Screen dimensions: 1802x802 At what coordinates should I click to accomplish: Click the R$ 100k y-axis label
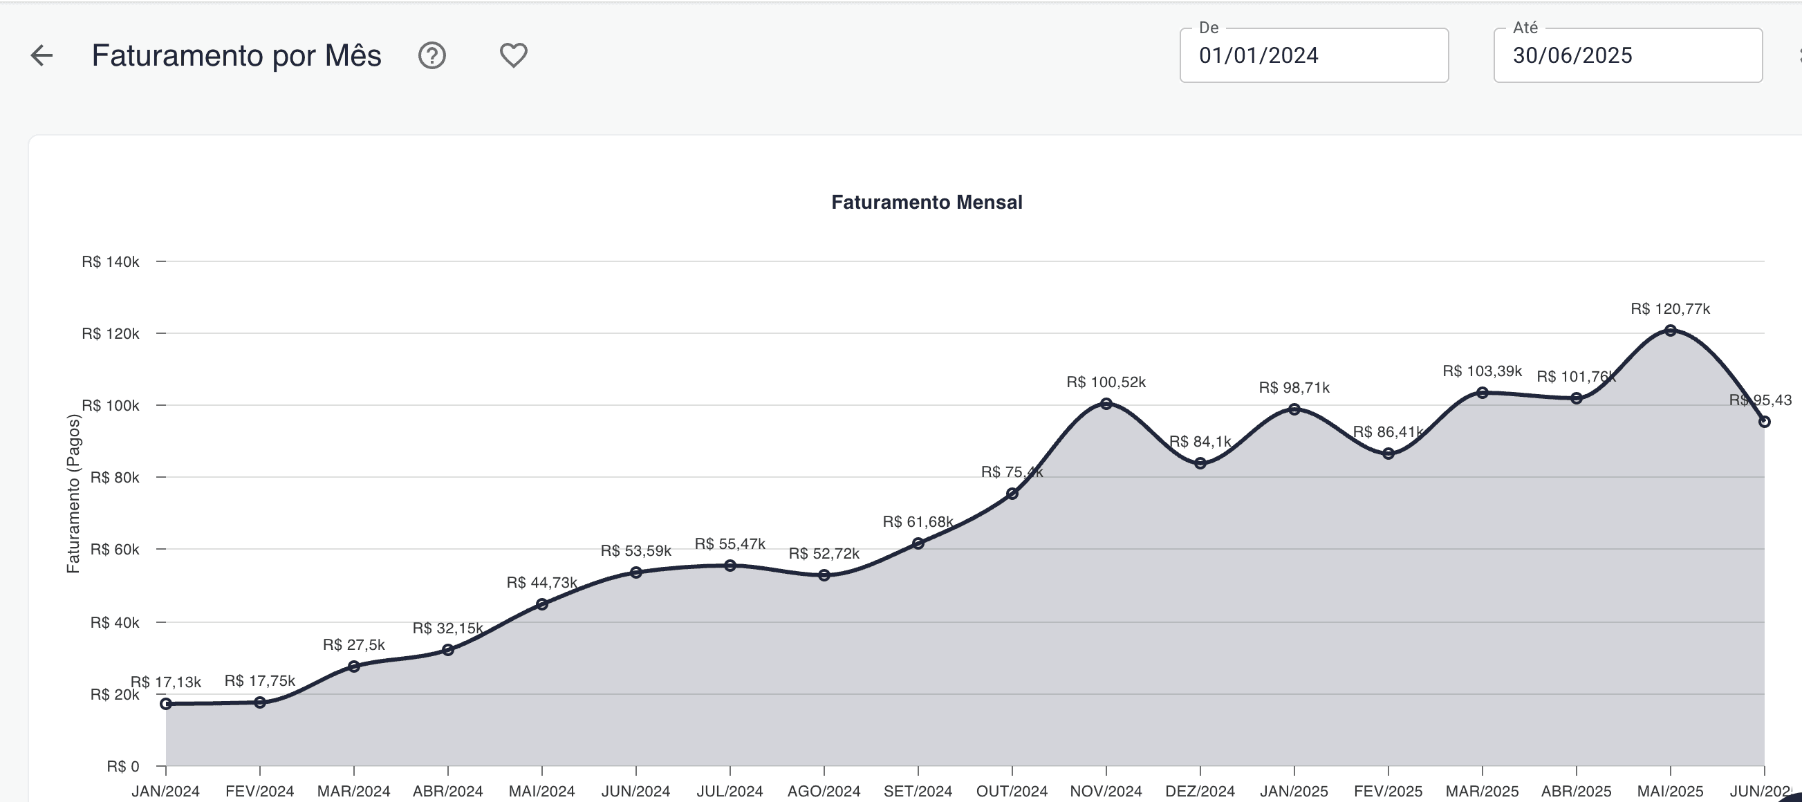111,406
